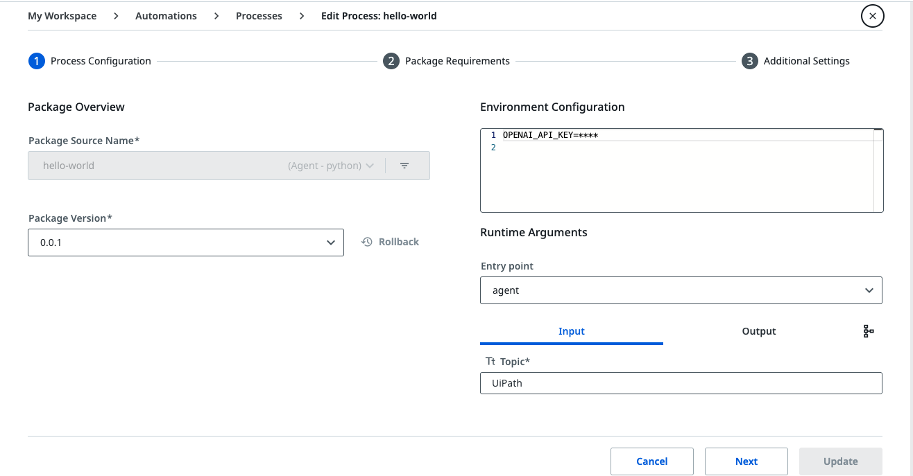The width and height of the screenshot is (913, 476).
Task: Navigate to Automations breadcrumb
Action: [166, 16]
